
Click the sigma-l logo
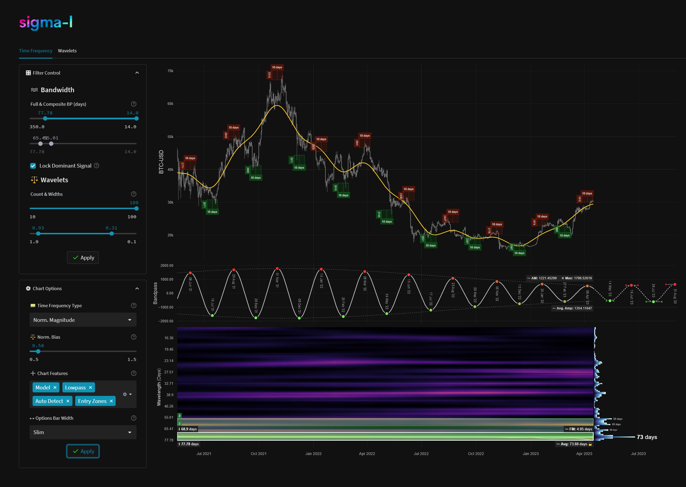[46, 23]
